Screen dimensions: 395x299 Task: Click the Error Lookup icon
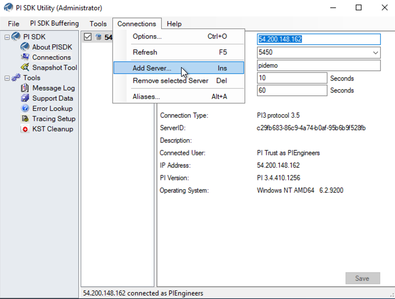25,109
